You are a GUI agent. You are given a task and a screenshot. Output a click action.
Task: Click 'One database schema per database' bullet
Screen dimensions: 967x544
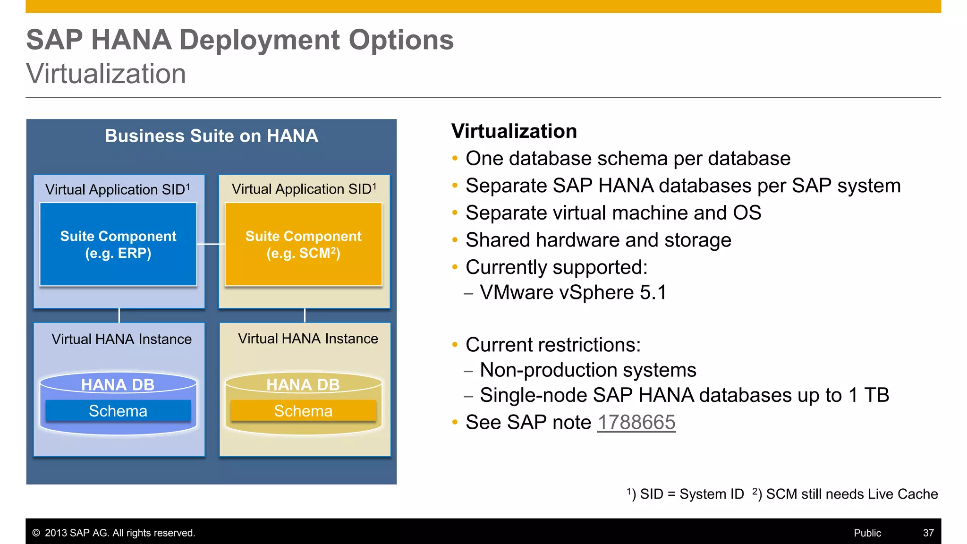click(628, 159)
